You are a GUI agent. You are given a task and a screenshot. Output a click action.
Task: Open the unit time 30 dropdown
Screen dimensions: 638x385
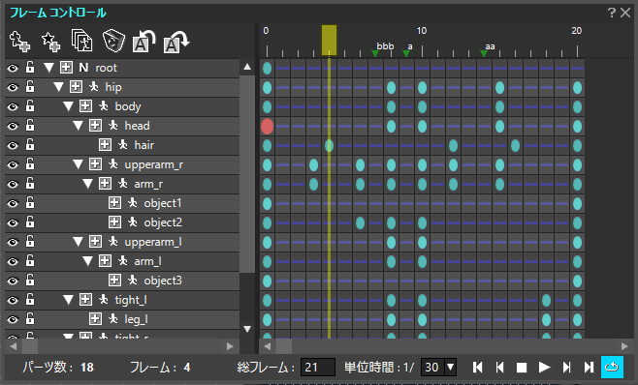point(451,368)
